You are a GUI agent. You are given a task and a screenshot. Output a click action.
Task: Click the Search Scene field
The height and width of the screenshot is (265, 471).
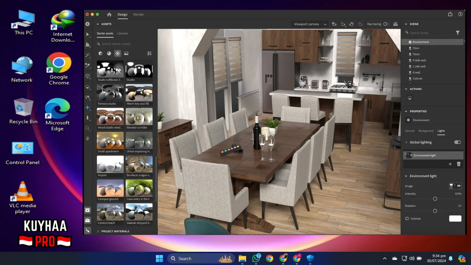429,33
